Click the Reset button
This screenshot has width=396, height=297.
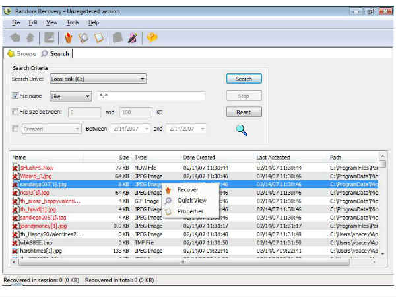244,112
